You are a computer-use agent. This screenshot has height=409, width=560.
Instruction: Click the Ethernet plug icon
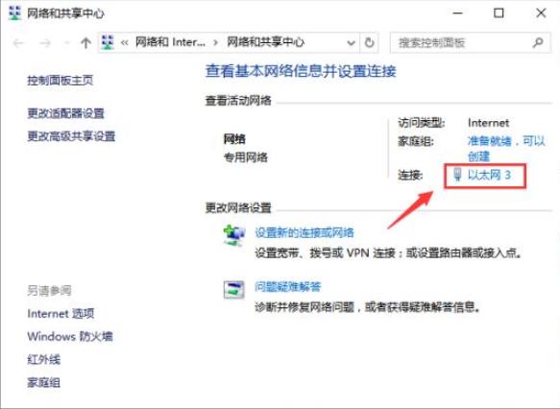click(457, 175)
